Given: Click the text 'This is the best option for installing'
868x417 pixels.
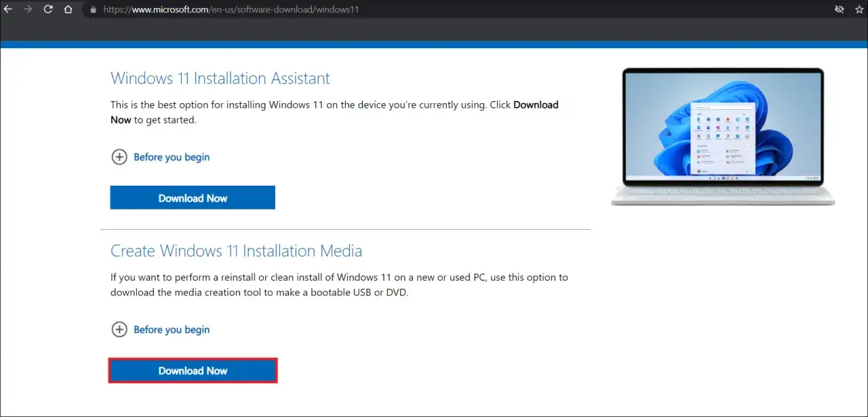Looking at the screenshot, I should tap(189, 105).
